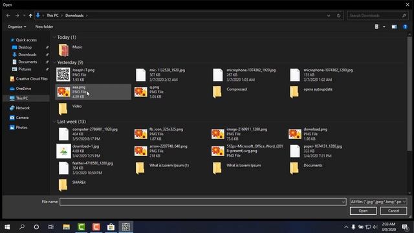Select image-2160911_1280.png file
Viewport: 414px width, 233px height.
click(x=239, y=134)
